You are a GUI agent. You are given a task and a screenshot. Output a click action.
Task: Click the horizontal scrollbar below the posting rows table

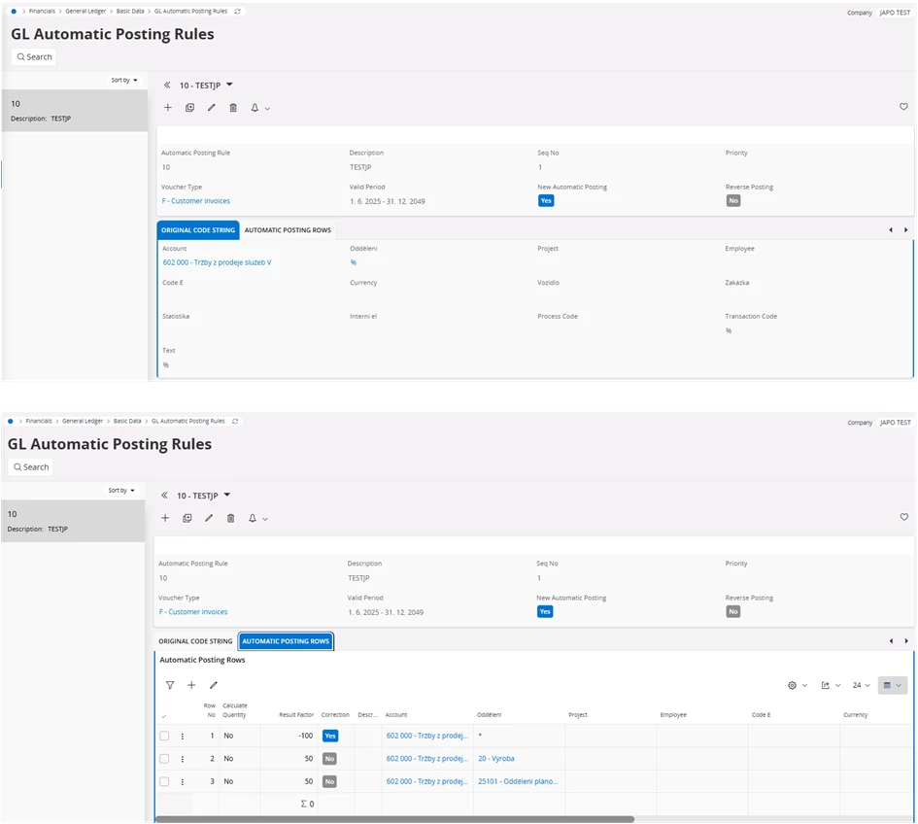pyautogui.click(x=394, y=819)
